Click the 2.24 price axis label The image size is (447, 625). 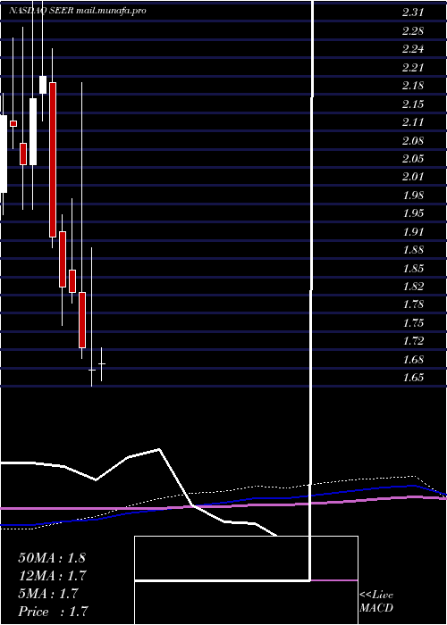tap(413, 49)
